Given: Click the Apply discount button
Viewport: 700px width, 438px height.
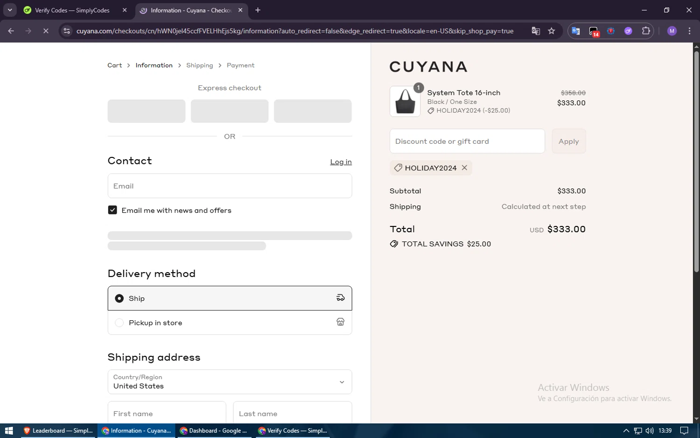Looking at the screenshot, I should click(x=569, y=141).
